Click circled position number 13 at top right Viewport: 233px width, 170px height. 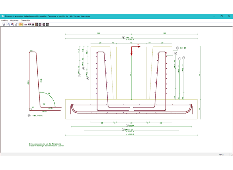[178, 48]
